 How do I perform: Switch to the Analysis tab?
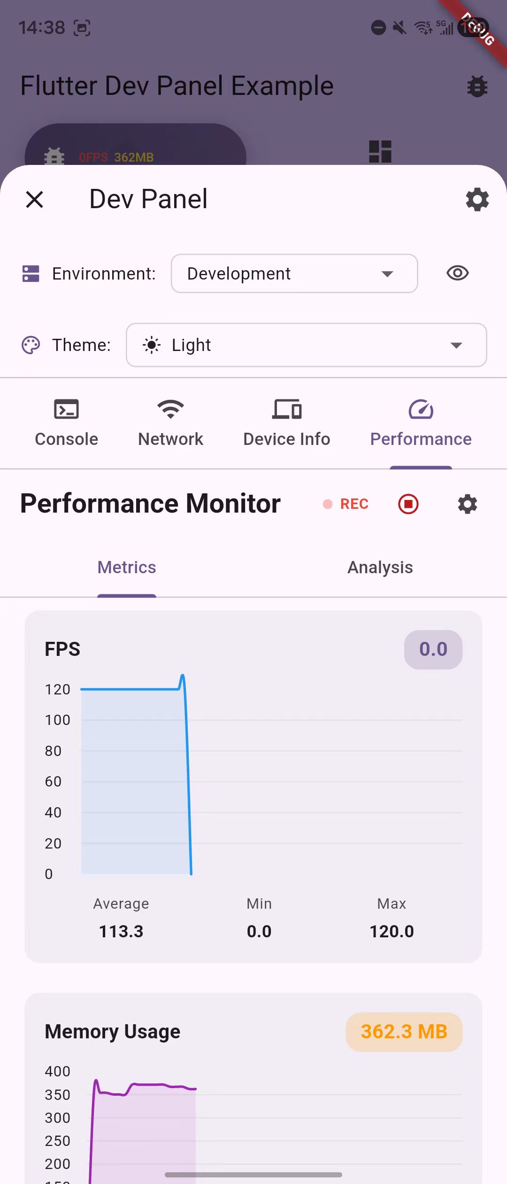click(380, 567)
